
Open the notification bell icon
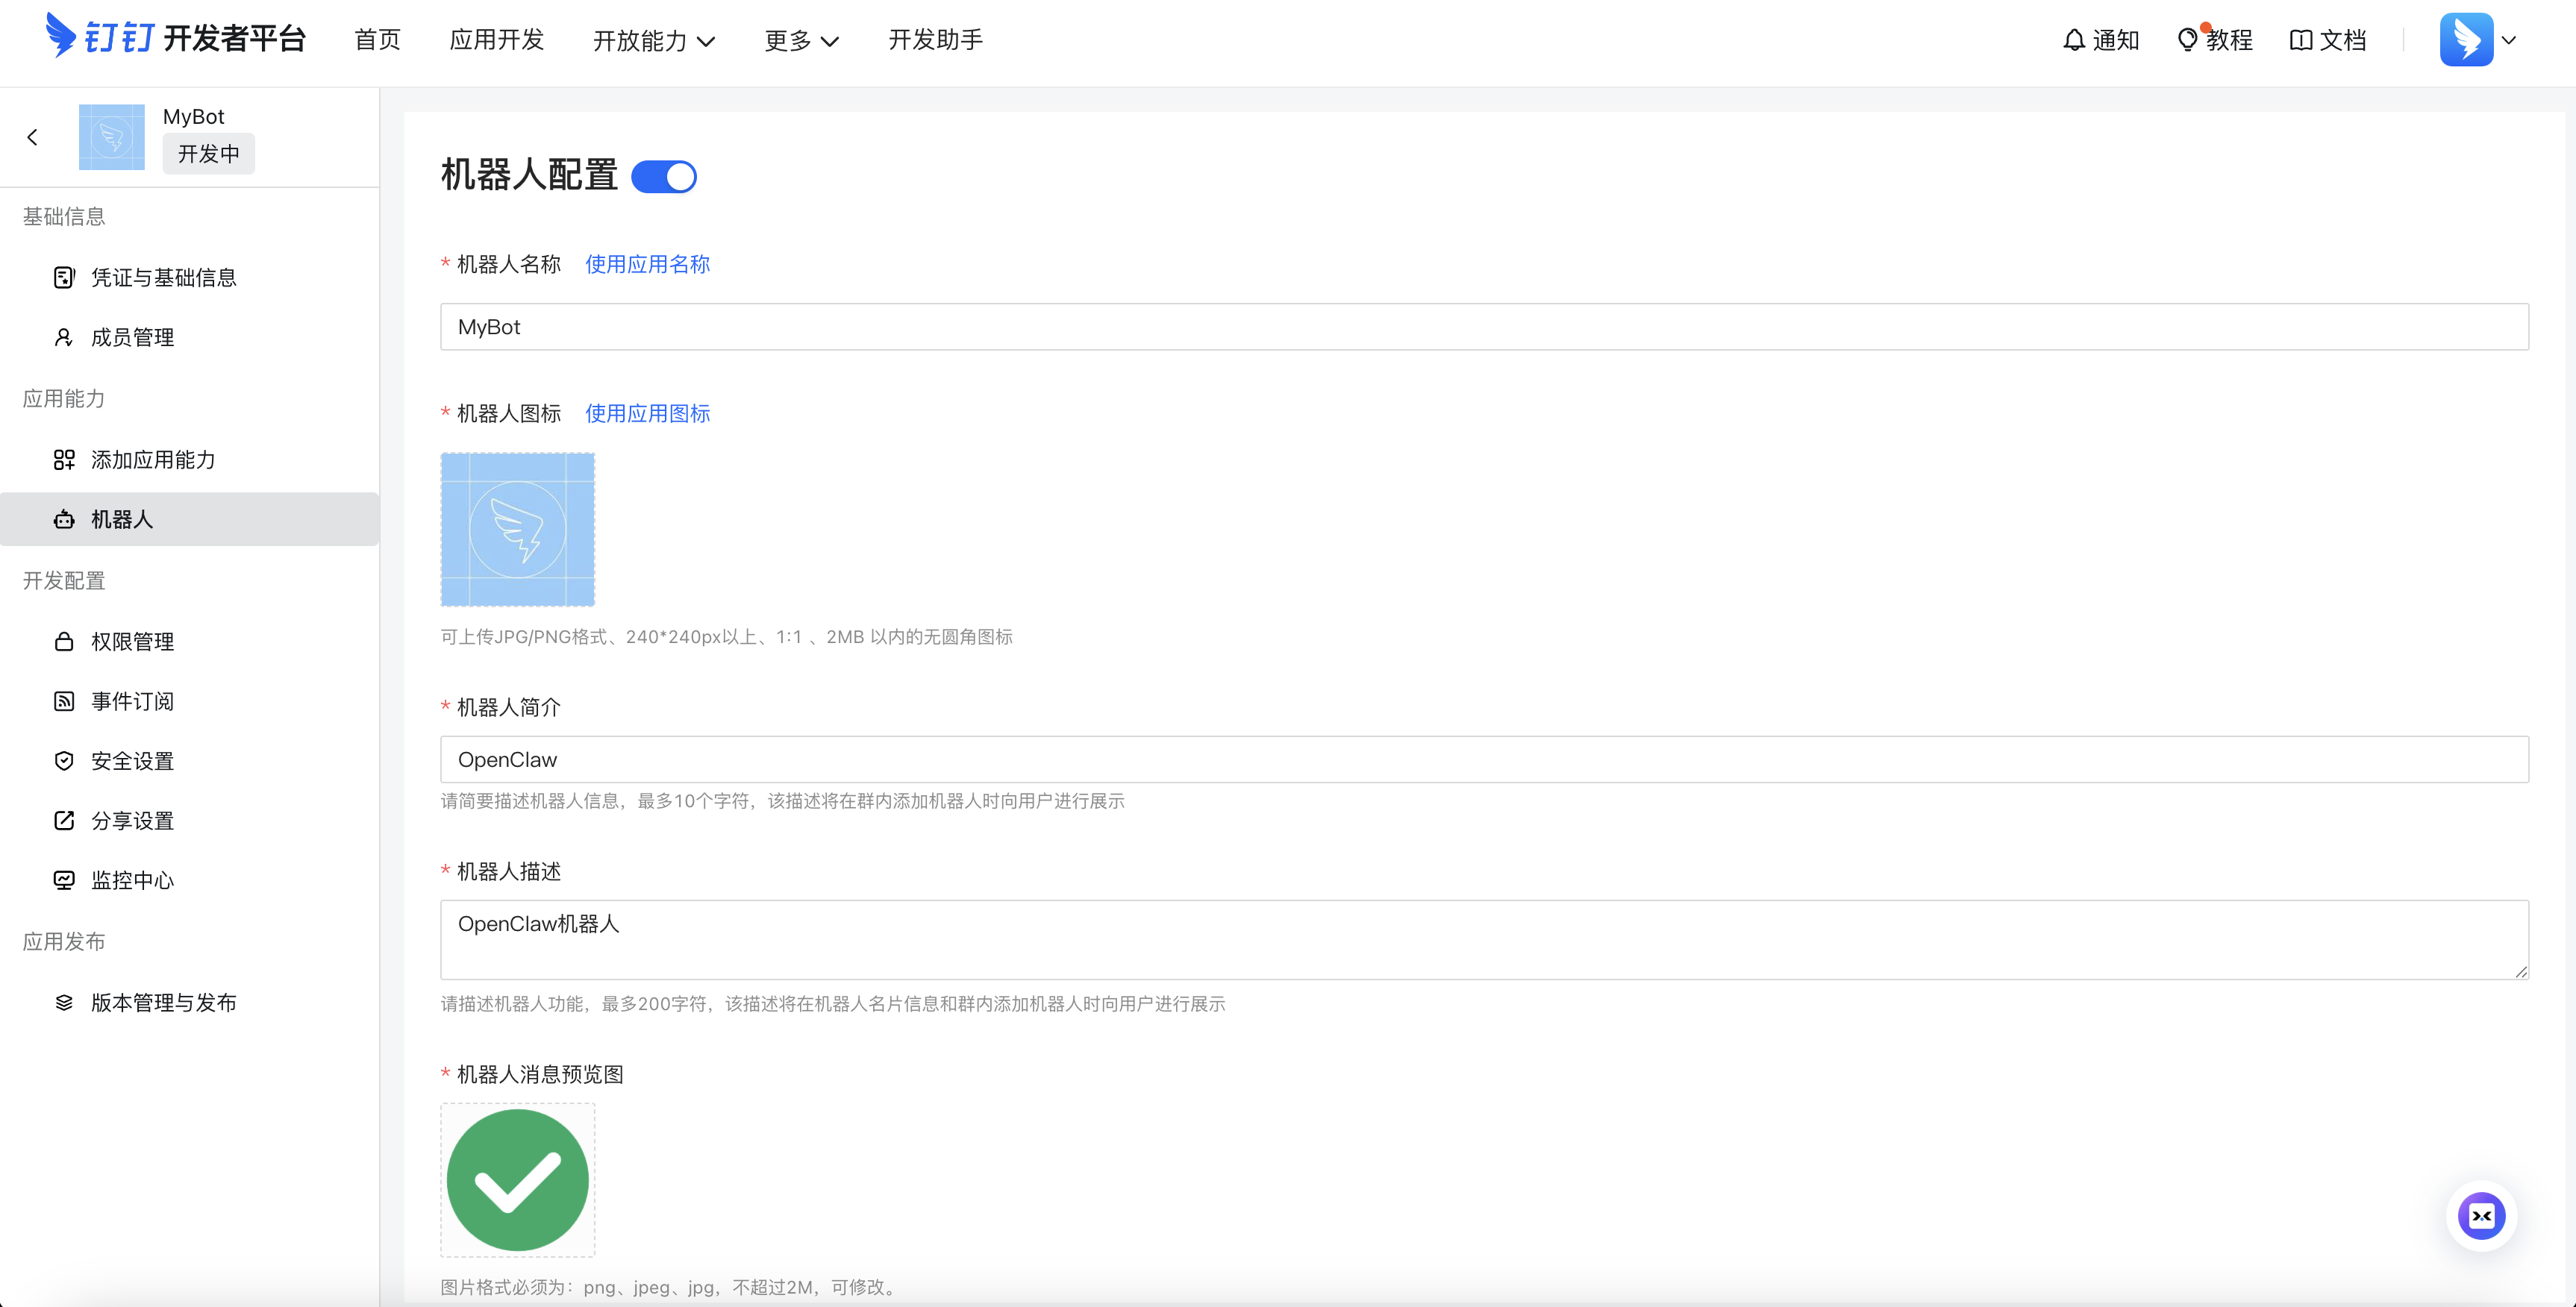coord(2074,40)
